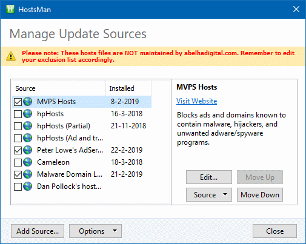Click the globe icon beside hpHosts (Partial)
Viewport: 306px width, 244px height.
click(27, 126)
